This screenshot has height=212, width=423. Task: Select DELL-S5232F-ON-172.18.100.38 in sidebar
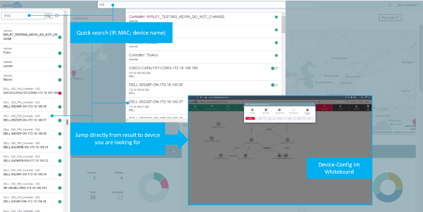click(32, 132)
